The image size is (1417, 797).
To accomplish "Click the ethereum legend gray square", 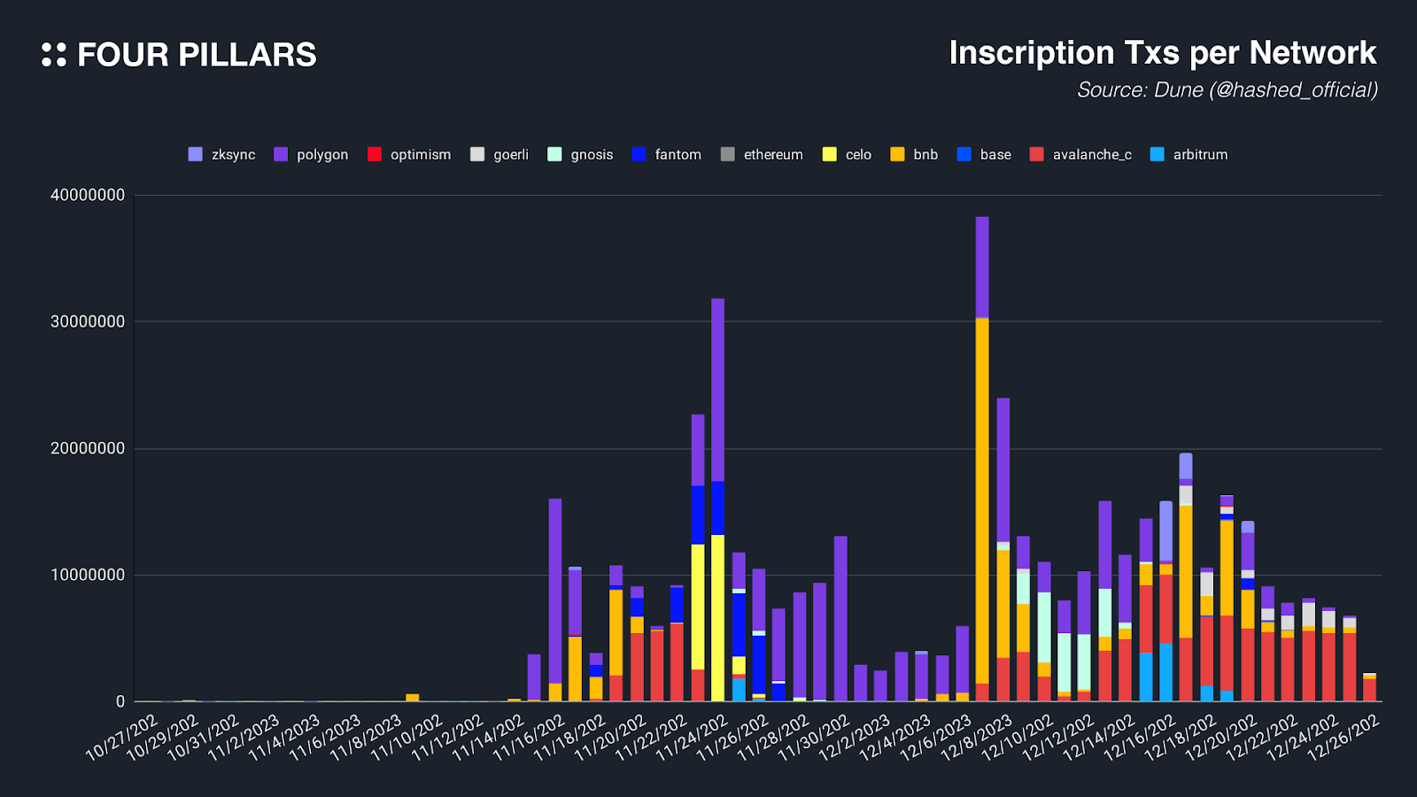I will (728, 154).
